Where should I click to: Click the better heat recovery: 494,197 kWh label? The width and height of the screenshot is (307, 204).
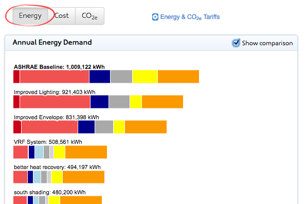point(57,167)
